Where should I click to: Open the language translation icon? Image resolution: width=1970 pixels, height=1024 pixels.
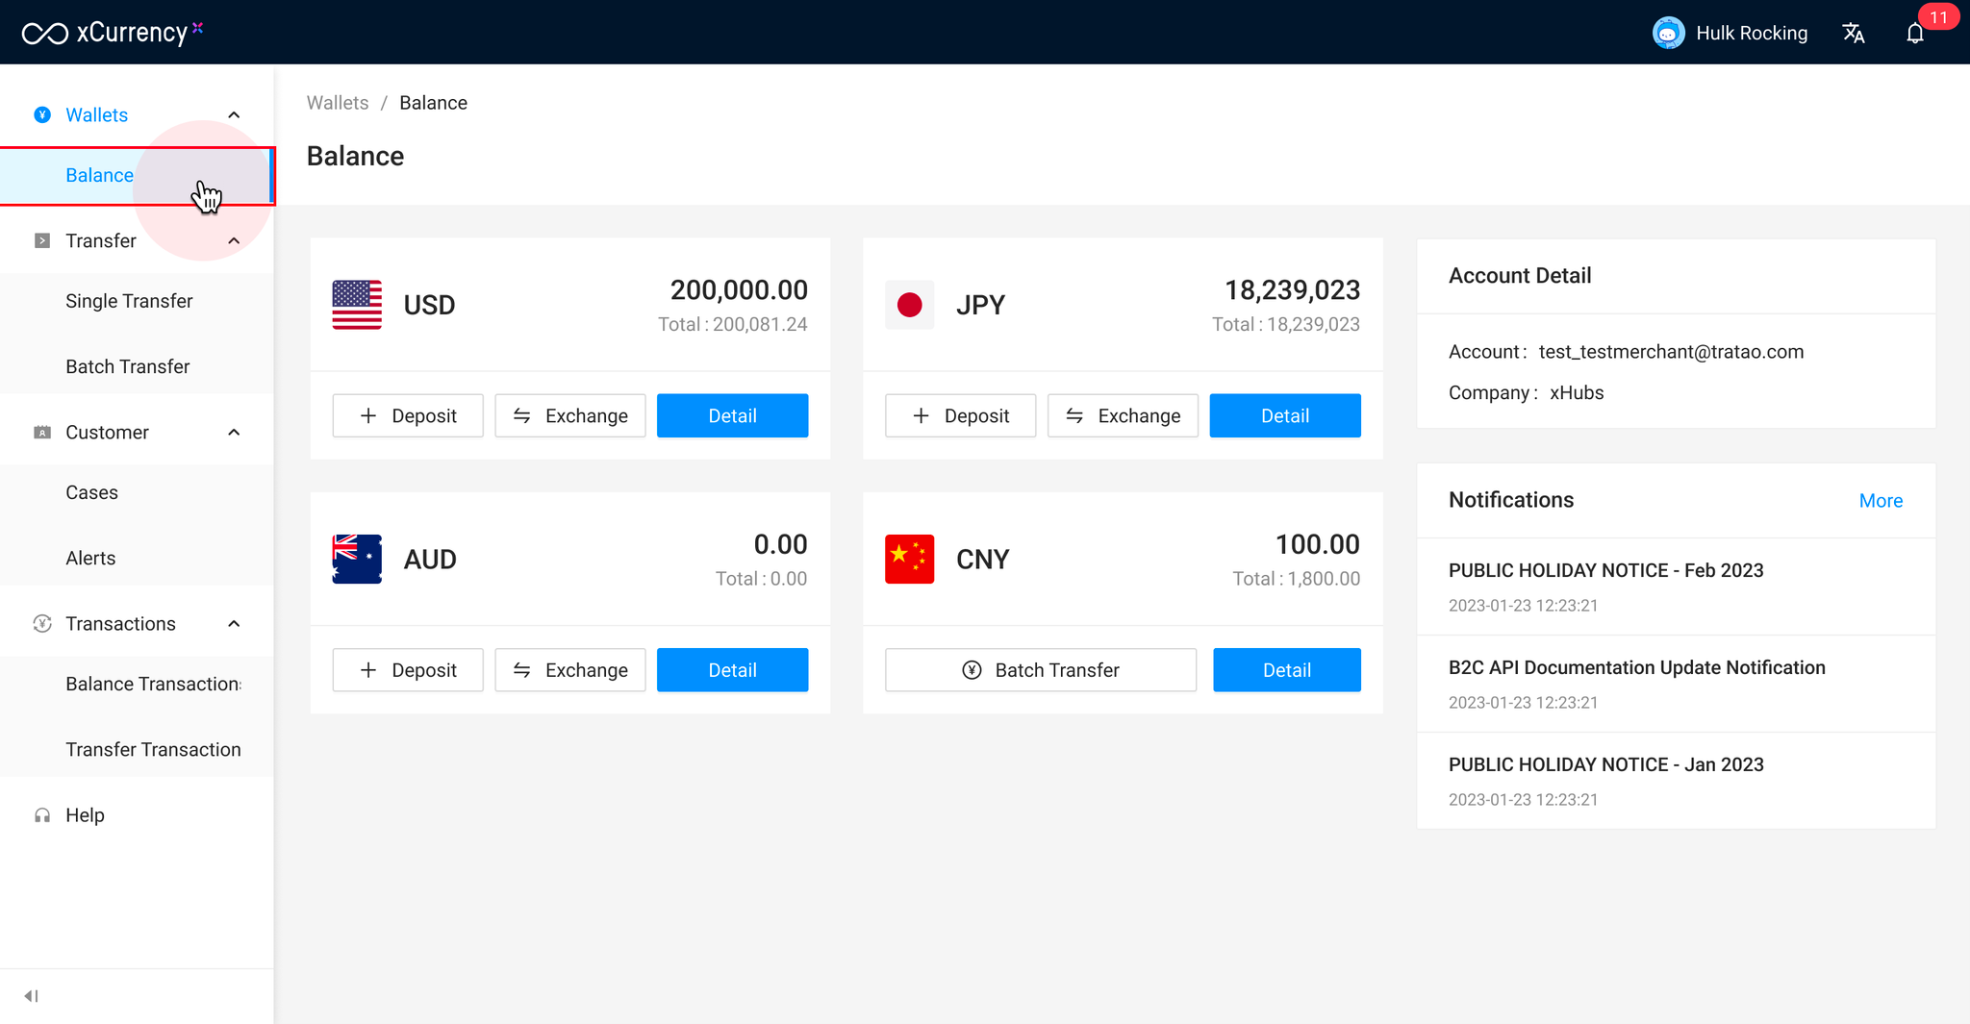pos(1854,34)
